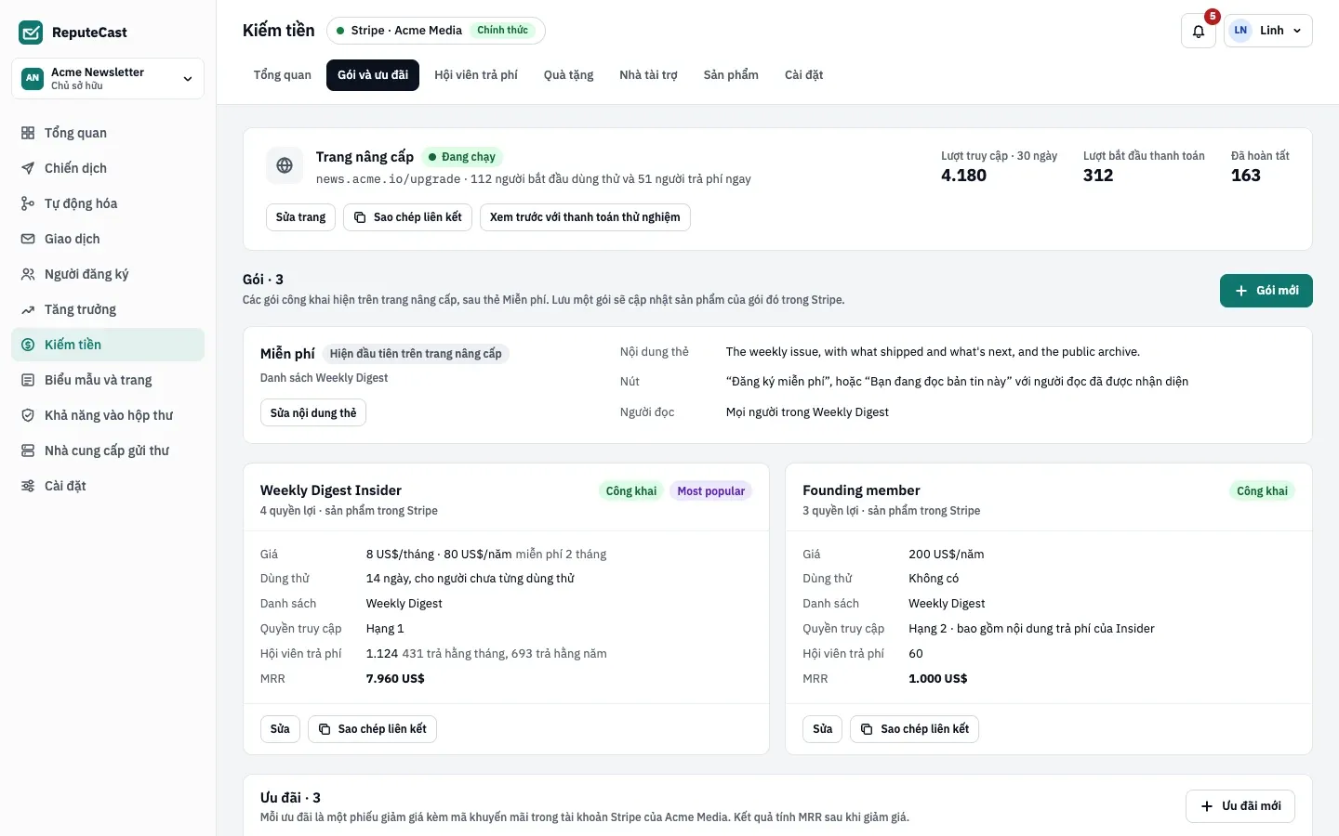Open the Stripe · Acme Media account pill
The height and width of the screenshot is (836, 1339).
point(435,31)
